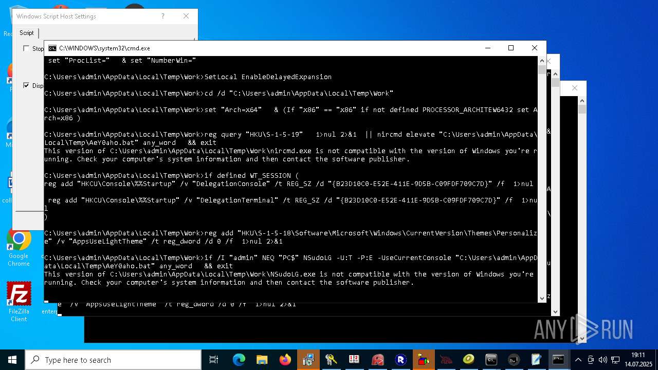Close the Windows Script Host Settings dialog
Image resolution: width=658 pixels, height=370 pixels.
coord(186,16)
